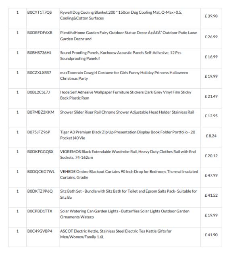Screen dimensions: 225x262
Task: Click the B0DRFDF6XB product code
Action: coord(40,33)
